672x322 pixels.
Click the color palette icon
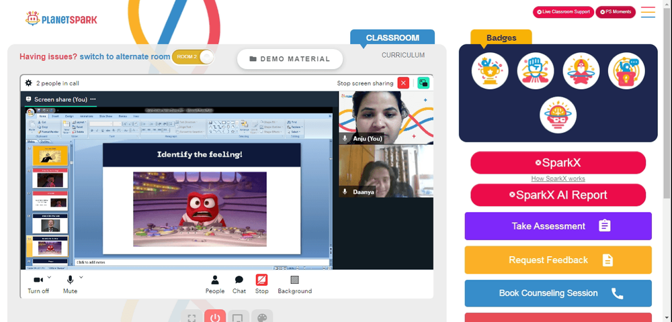[262, 318]
